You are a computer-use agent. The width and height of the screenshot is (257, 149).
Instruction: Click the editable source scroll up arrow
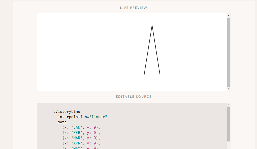click(x=229, y=105)
